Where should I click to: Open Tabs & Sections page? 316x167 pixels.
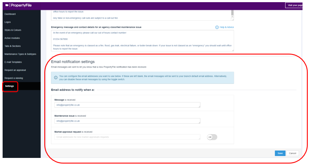coord(13,46)
